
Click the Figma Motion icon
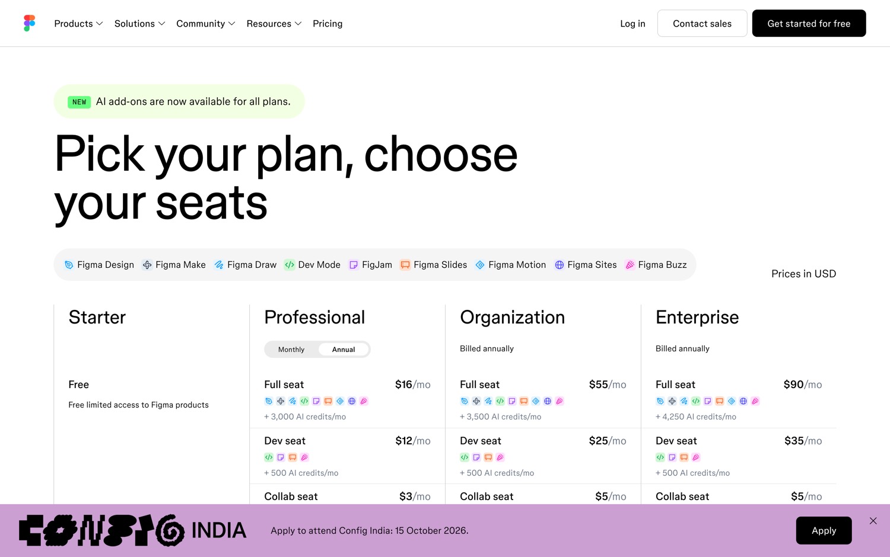point(480,265)
